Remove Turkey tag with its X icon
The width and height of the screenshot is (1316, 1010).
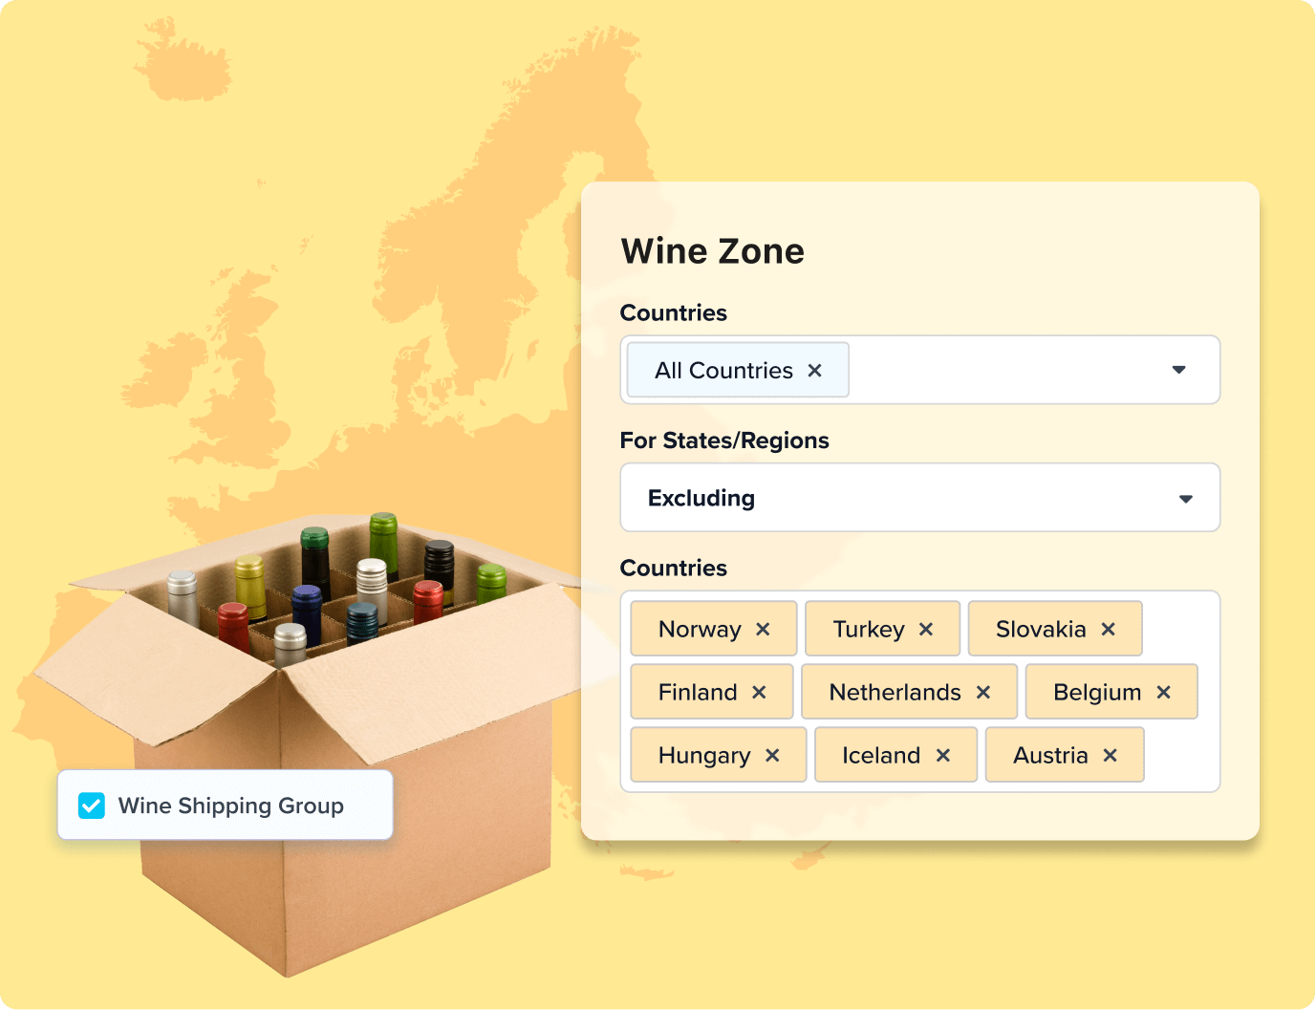click(x=925, y=629)
